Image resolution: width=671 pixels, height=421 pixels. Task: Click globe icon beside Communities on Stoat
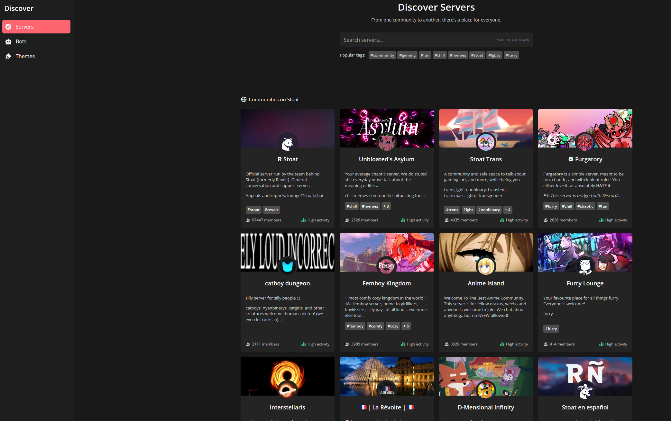click(244, 100)
